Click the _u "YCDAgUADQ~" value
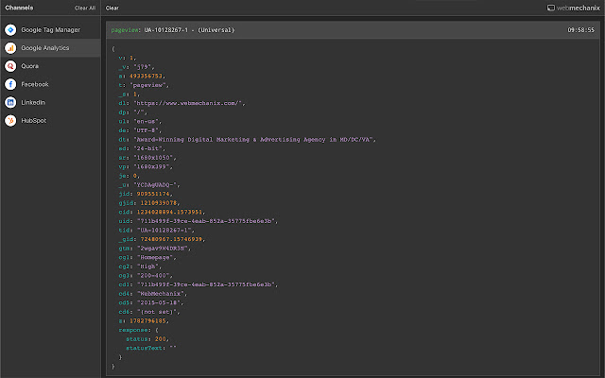 (157, 185)
